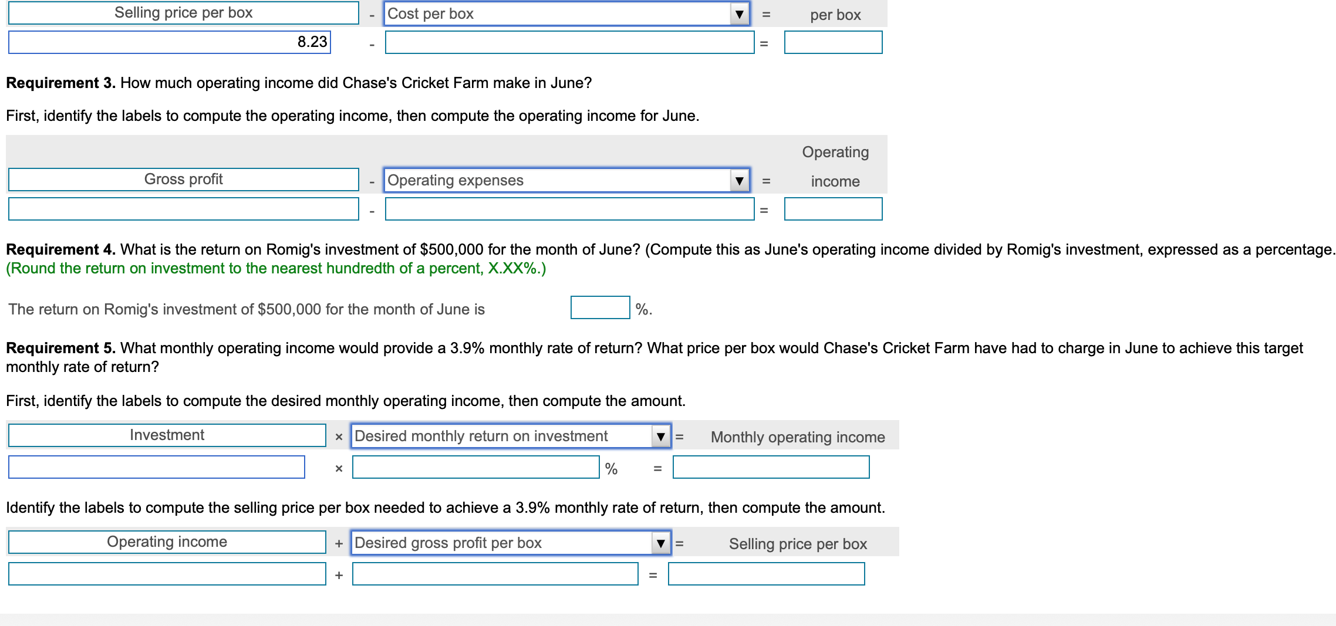This screenshot has width=1336, height=626.
Task: Click the Selling price per box result field
Action: [766, 575]
